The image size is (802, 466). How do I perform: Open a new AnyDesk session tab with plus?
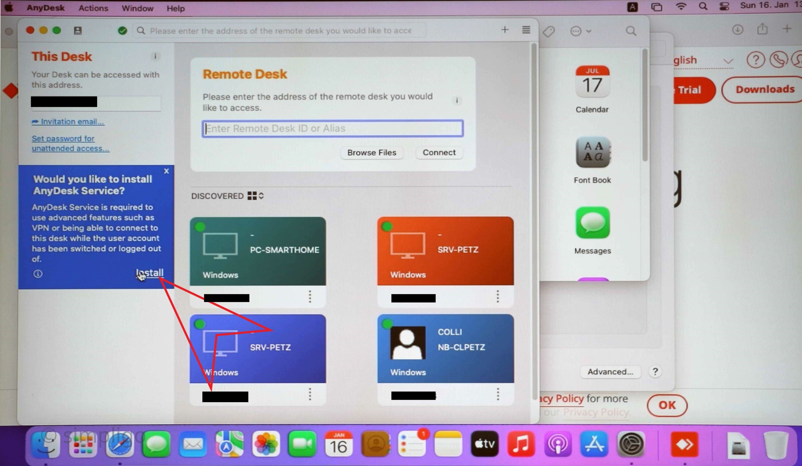pos(505,30)
